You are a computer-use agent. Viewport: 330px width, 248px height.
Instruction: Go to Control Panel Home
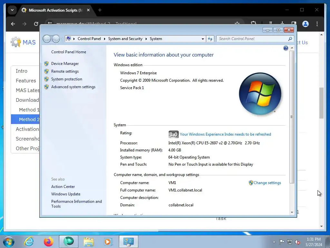69,52
